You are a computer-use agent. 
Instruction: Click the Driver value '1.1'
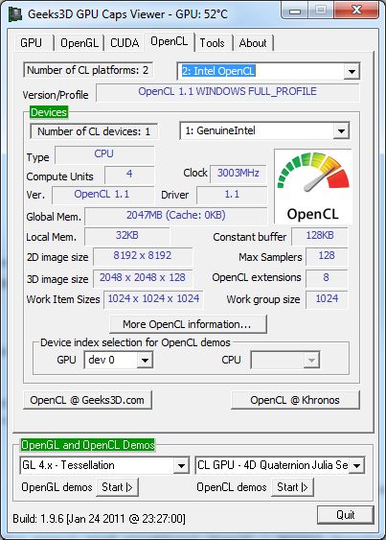coord(232,195)
